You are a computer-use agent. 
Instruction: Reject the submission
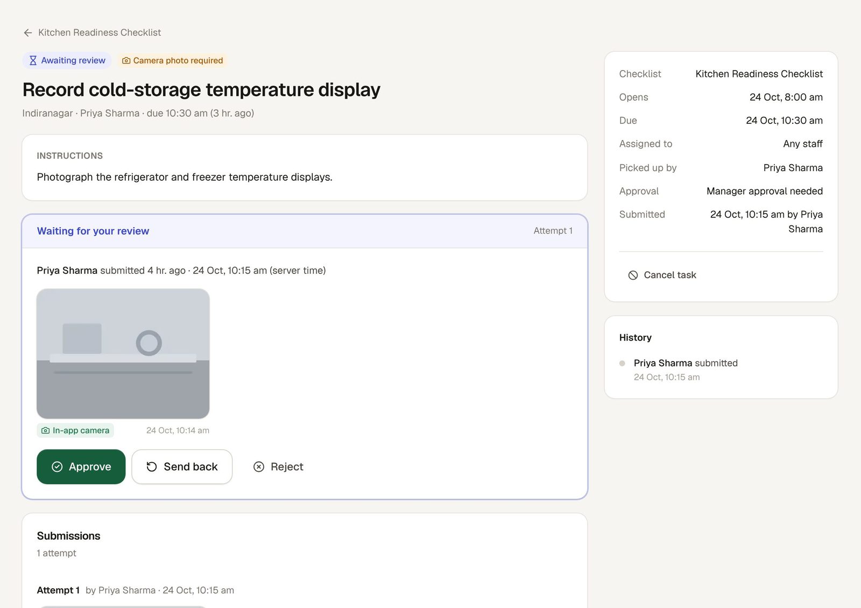pos(278,466)
